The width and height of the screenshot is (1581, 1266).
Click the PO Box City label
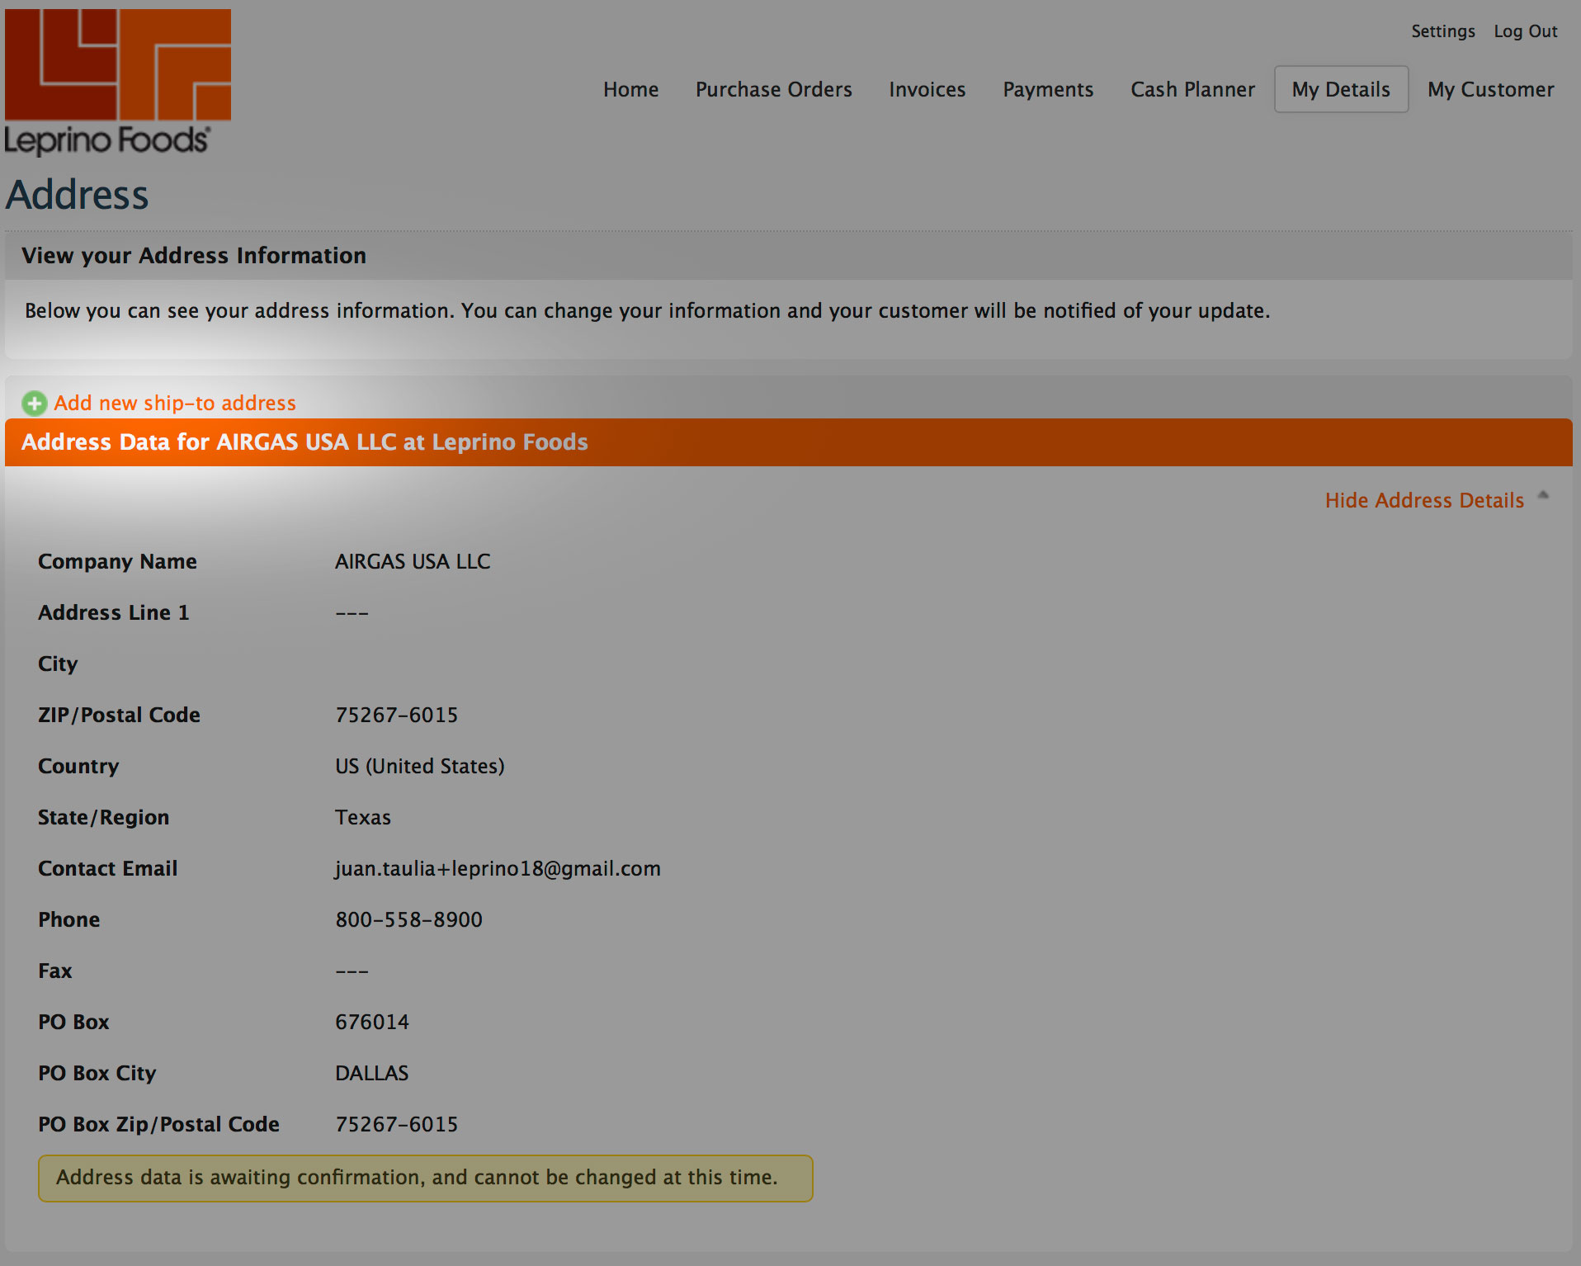pos(97,1073)
